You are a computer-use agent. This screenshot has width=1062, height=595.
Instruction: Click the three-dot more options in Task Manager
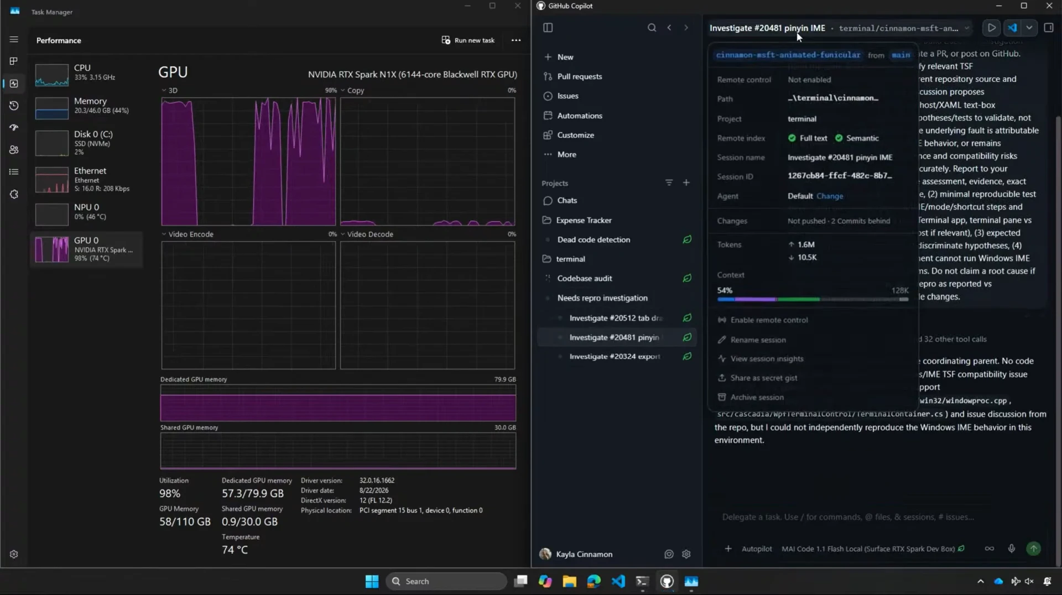(516, 40)
